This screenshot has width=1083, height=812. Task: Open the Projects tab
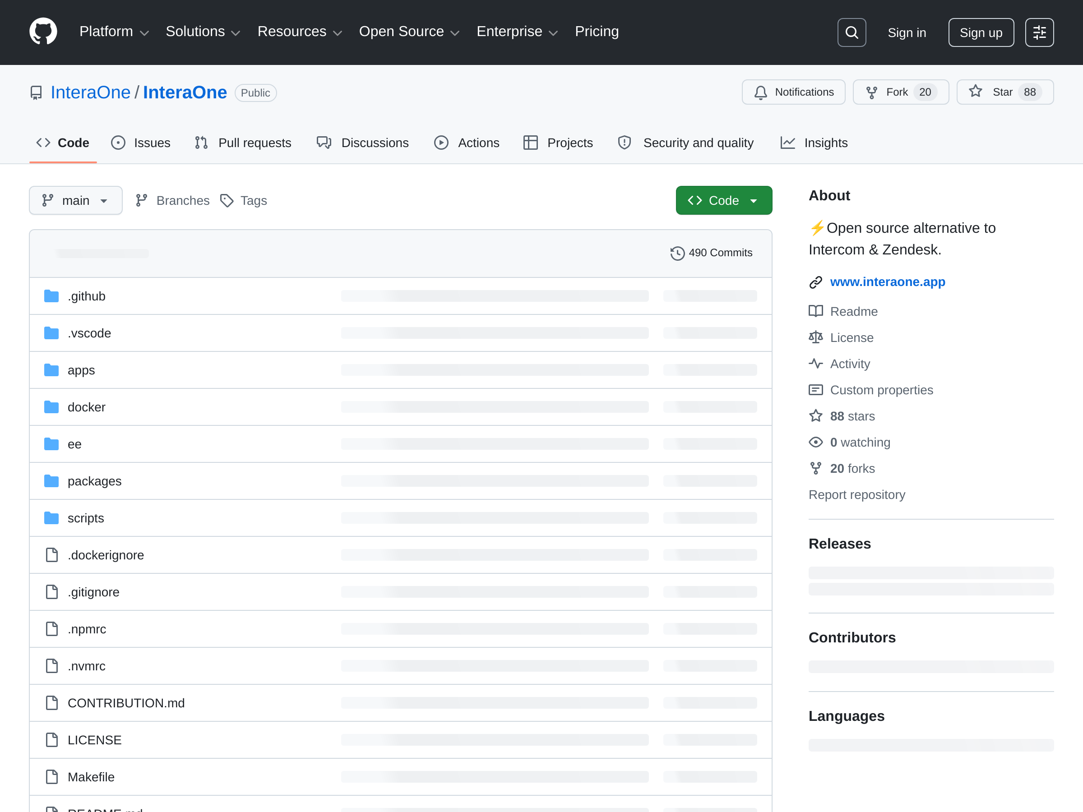(558, 143)
